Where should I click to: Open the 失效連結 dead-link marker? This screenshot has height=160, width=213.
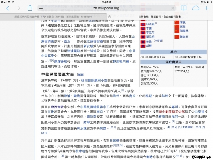pos(187,127)
